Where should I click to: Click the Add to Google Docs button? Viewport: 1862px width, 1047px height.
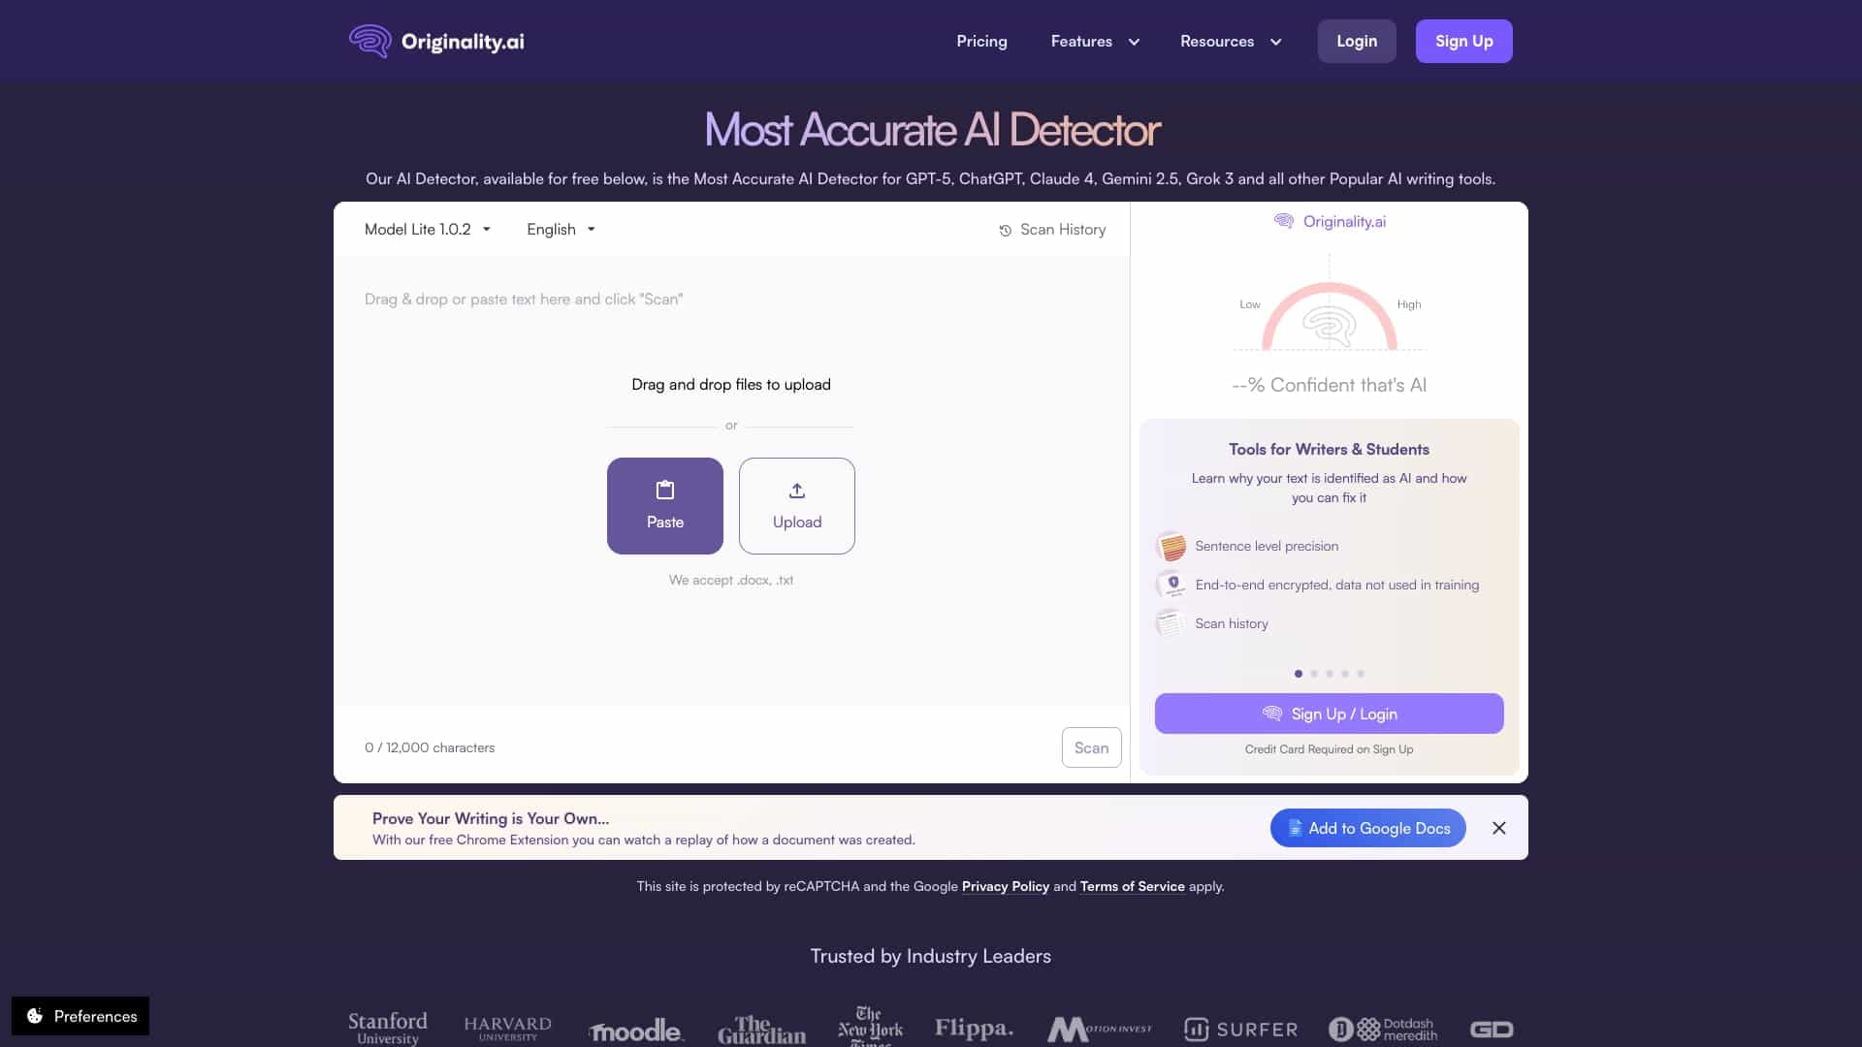point(1367,828)
